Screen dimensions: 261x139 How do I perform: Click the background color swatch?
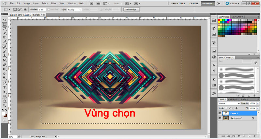(6, 116)
